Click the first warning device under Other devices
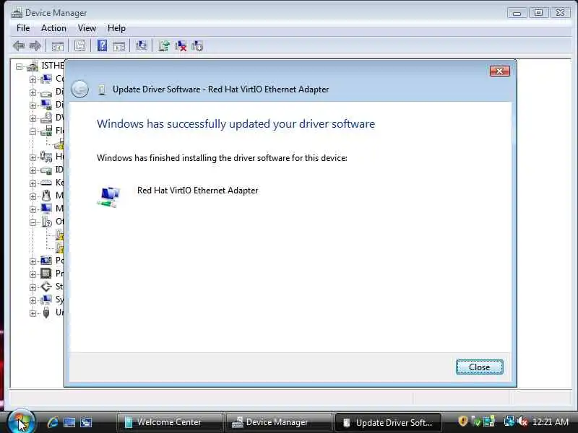578x433 pixels. point(59,235)
